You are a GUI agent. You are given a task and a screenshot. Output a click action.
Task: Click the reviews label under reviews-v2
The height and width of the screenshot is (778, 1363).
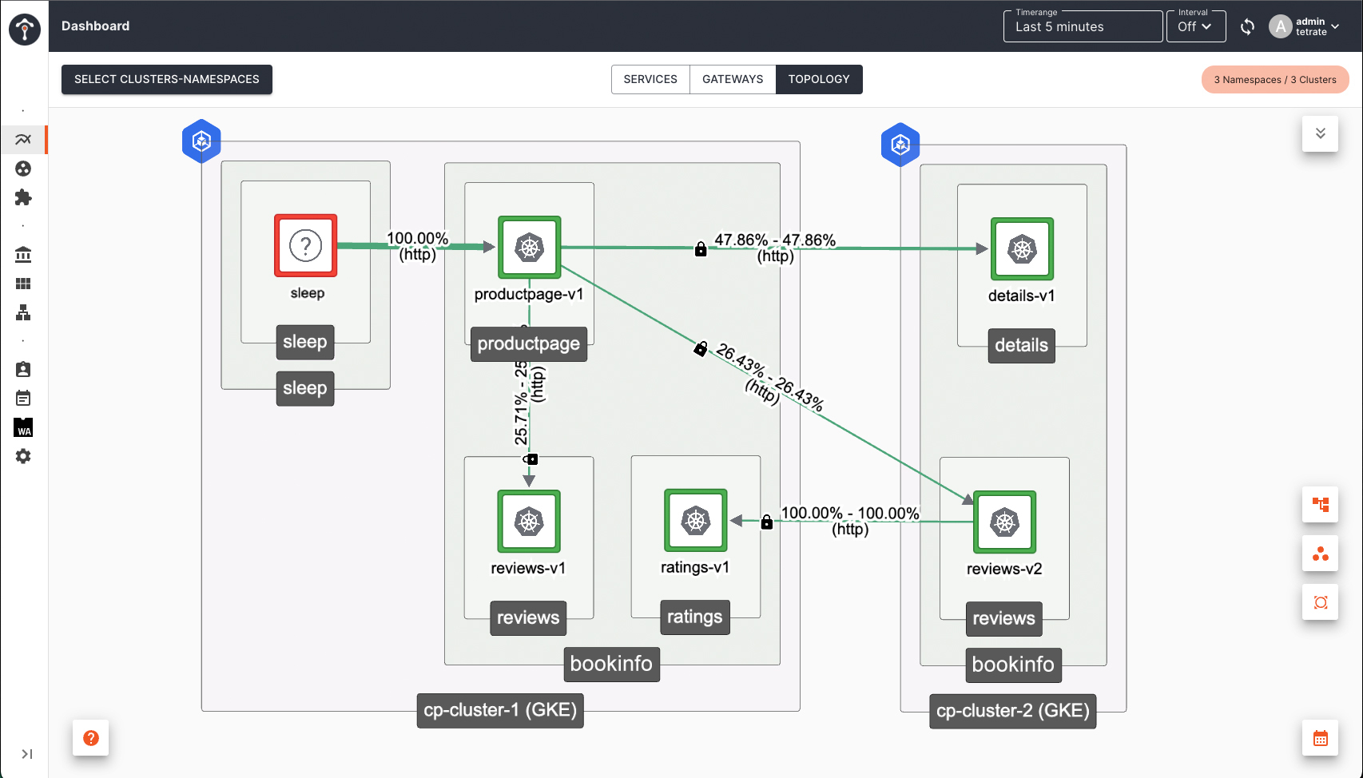coord(1004,619)
